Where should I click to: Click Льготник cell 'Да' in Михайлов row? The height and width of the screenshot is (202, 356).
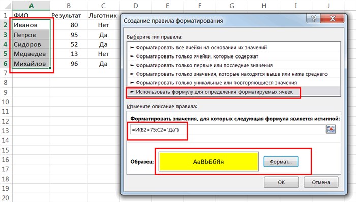103,64
